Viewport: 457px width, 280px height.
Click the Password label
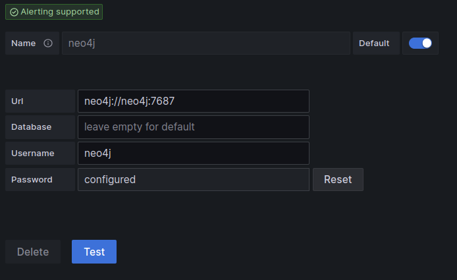tap(32, 179)
